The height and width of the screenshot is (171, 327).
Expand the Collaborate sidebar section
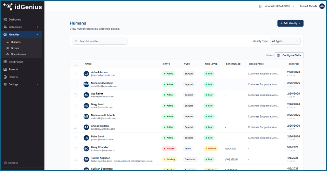click(x=21, y=27)
